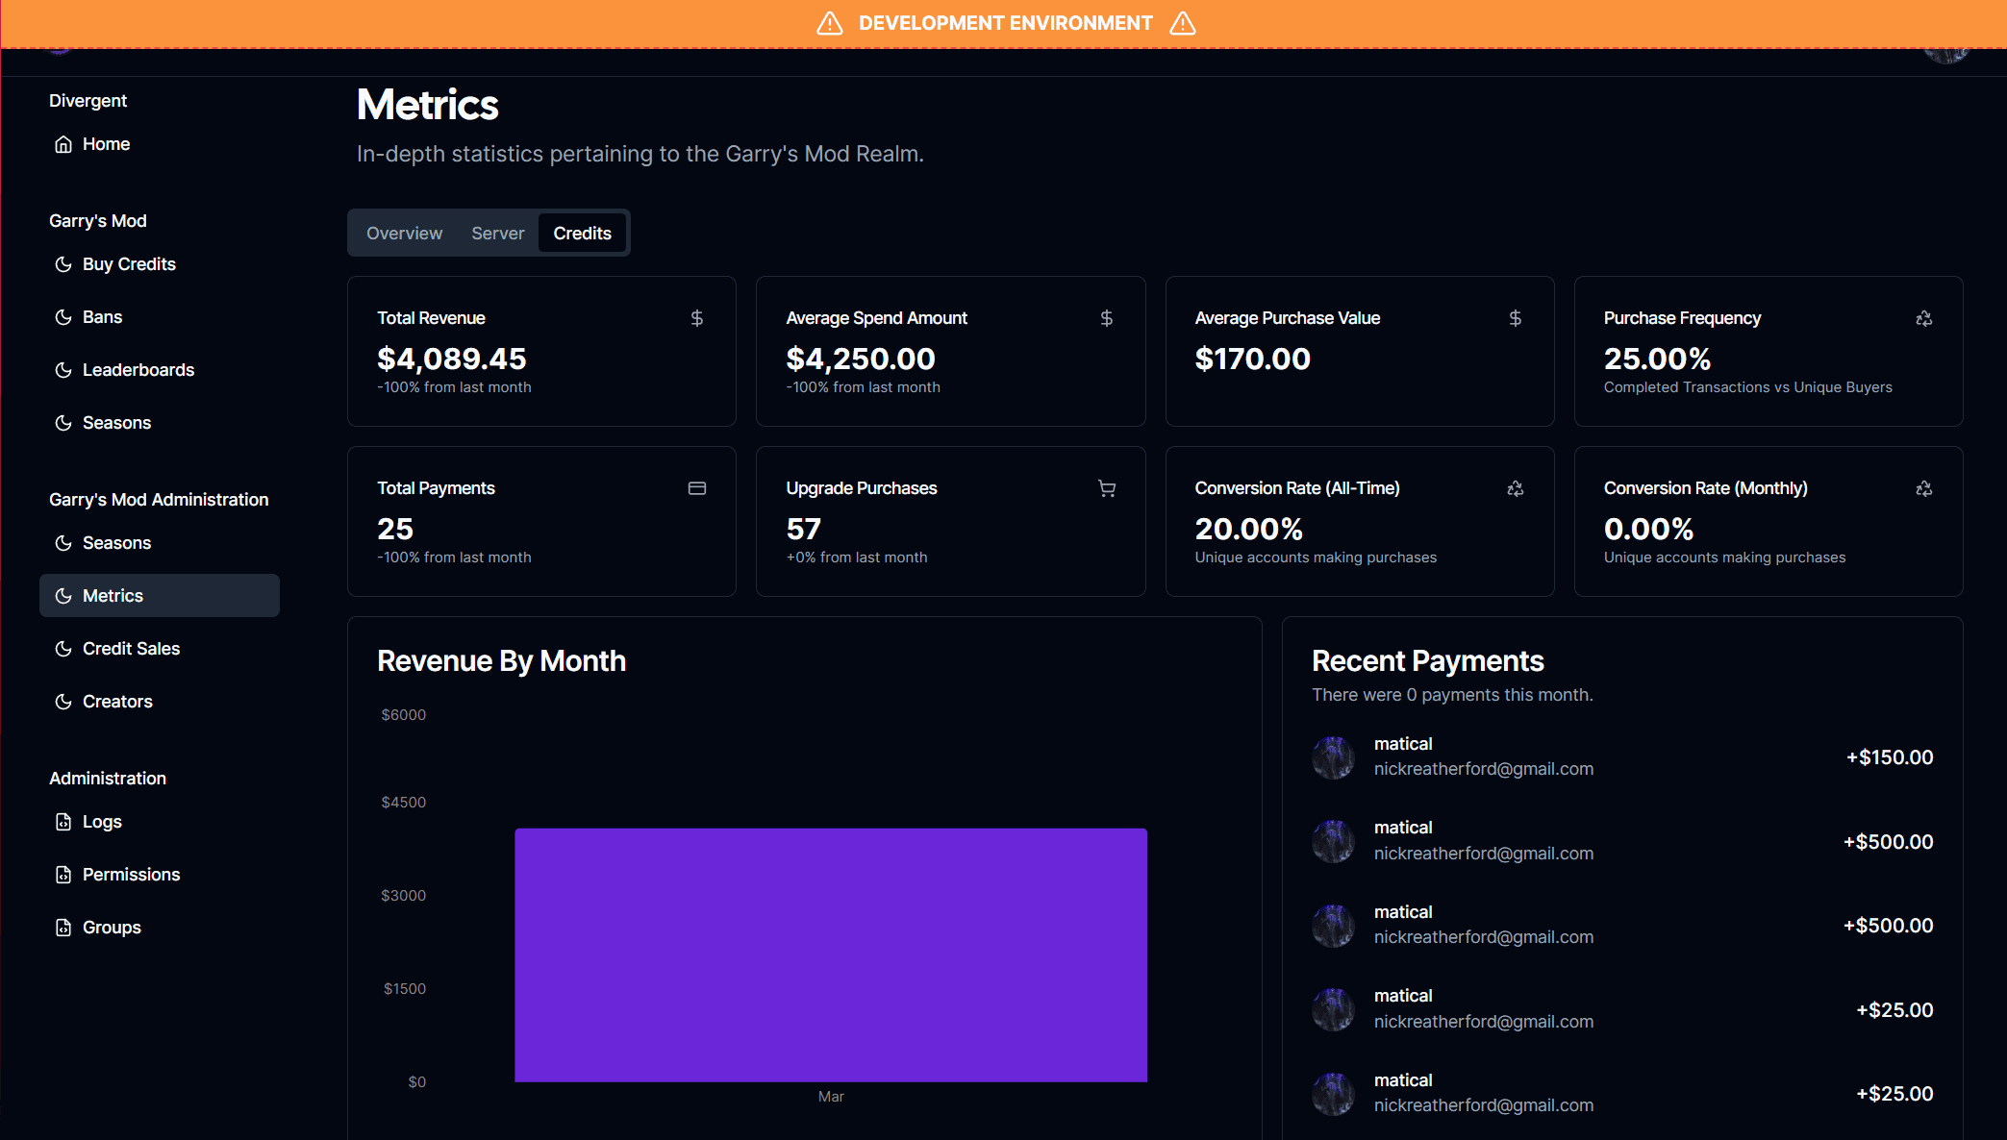Image resolution: width=2007 pixels, height=1140 pixels.
Task: Select the Overview tab
Action: pyautogui.click(x=404, y=232)
